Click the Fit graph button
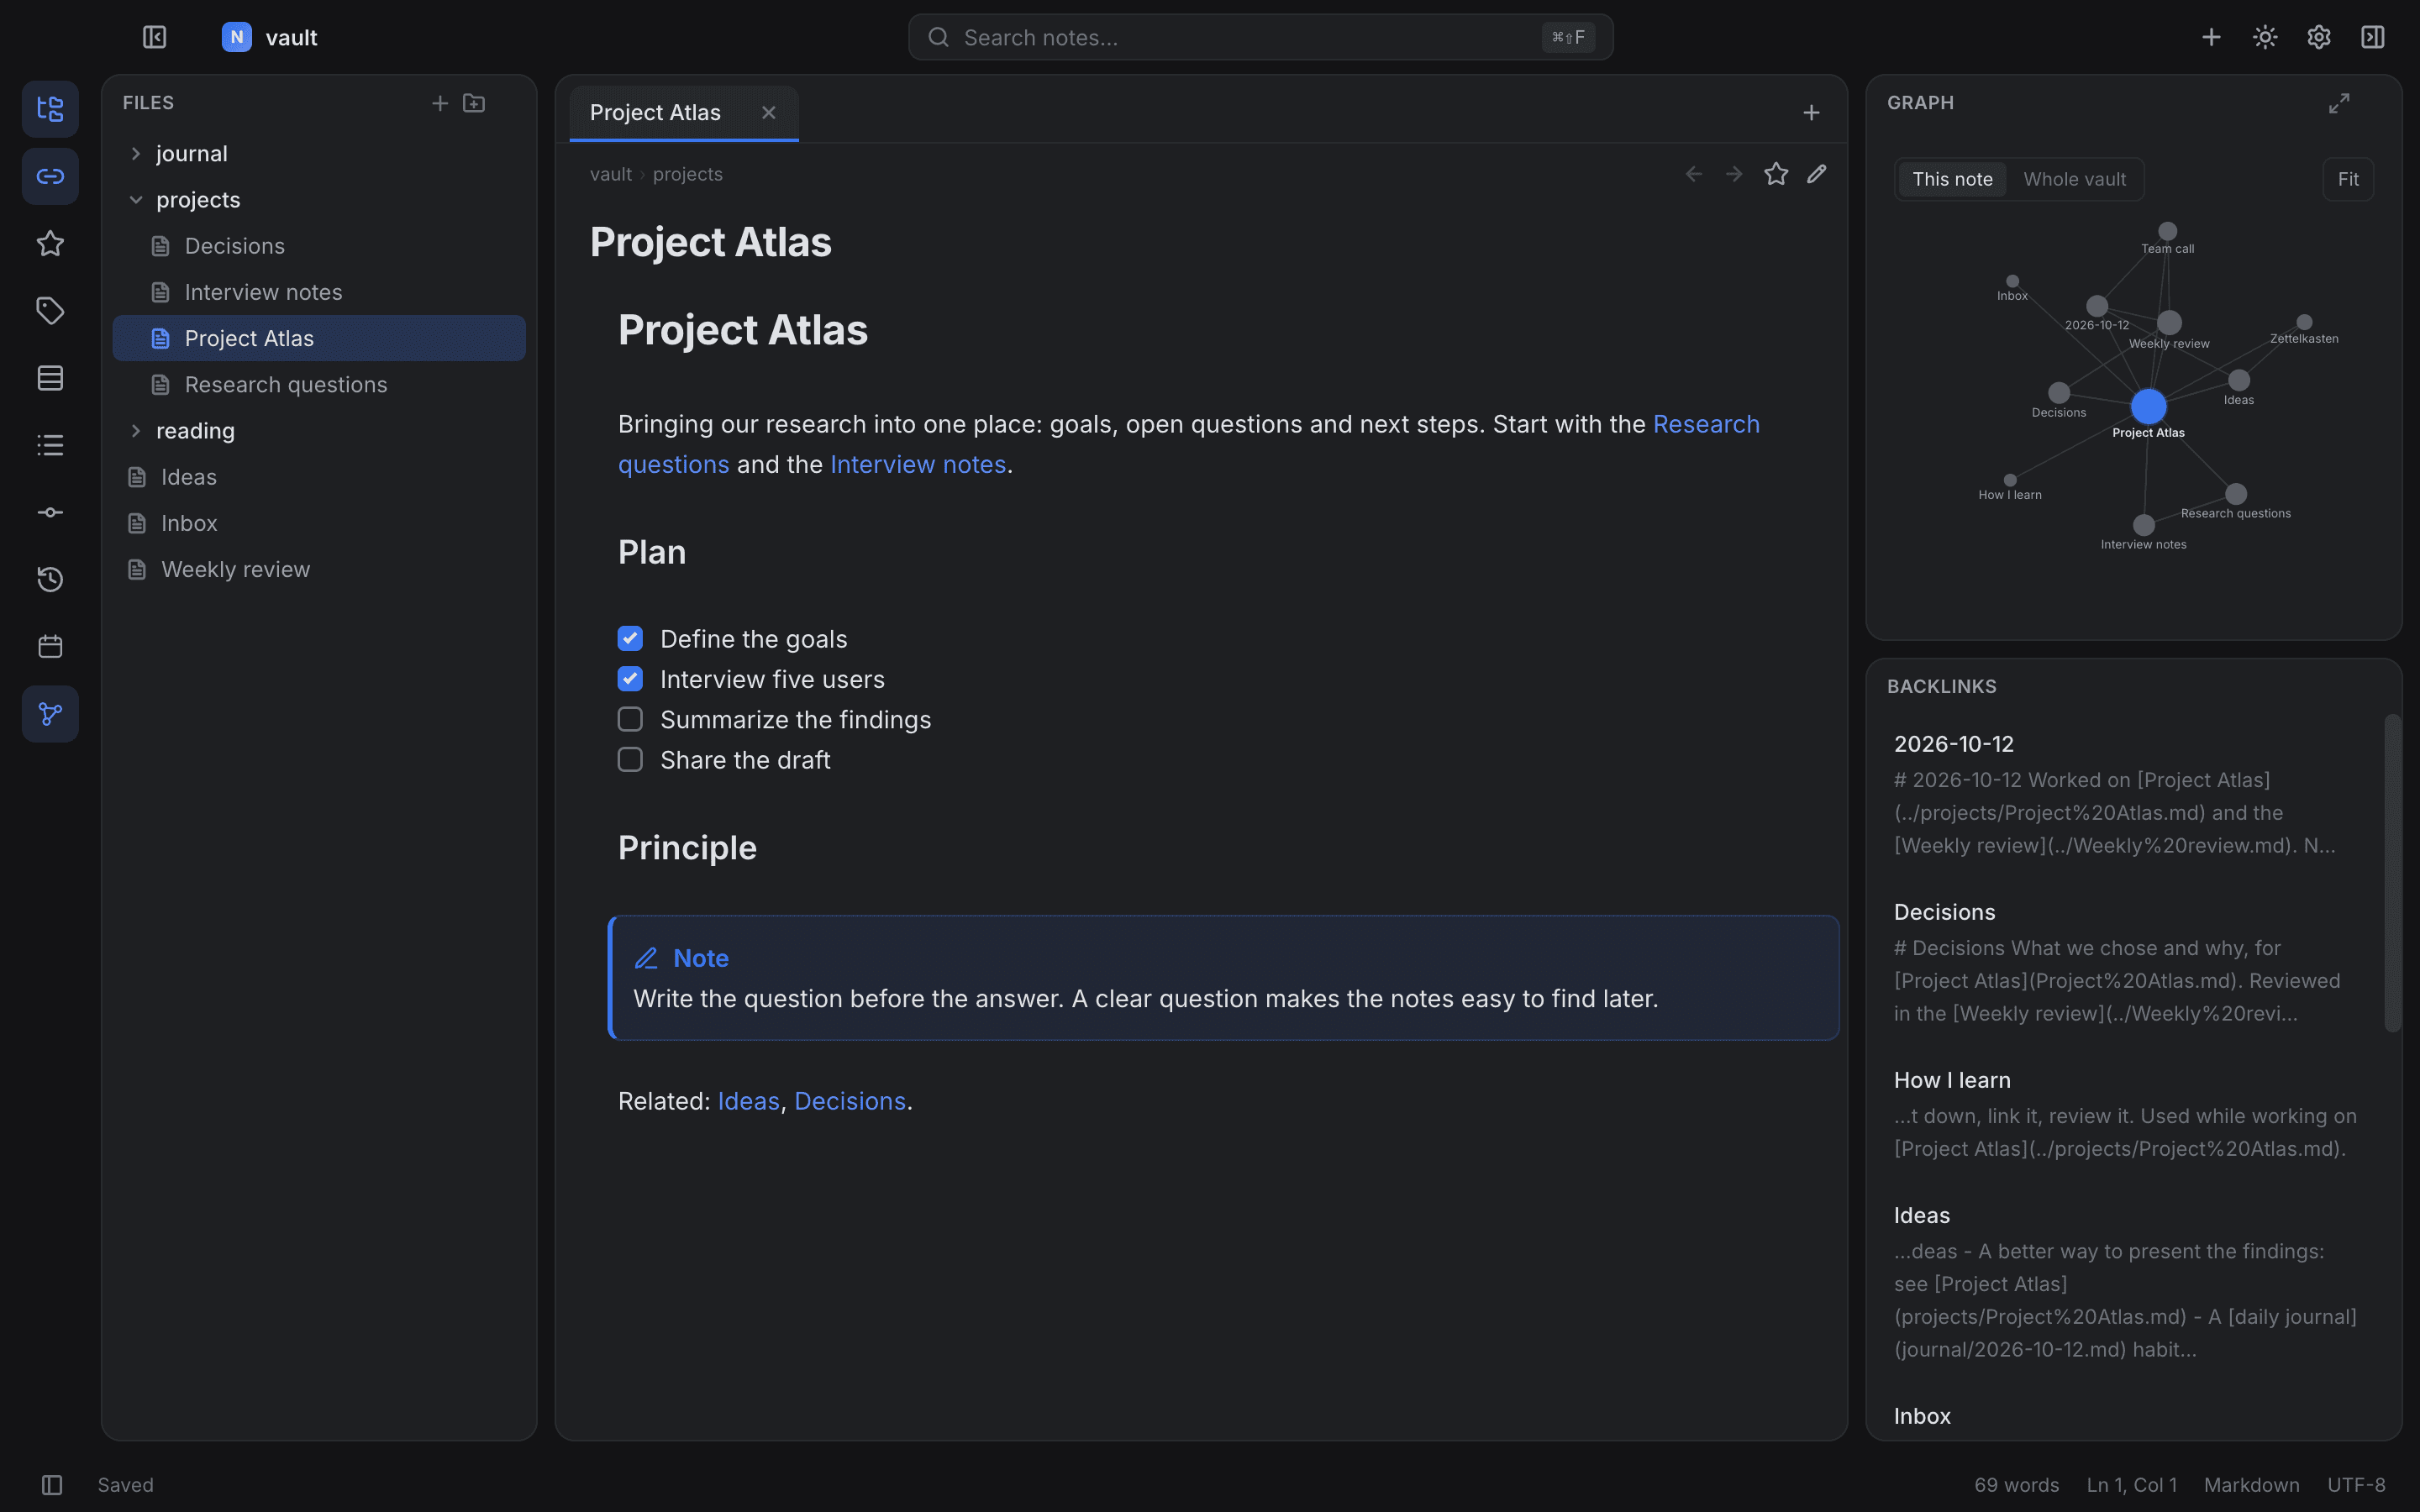2420x1512 pixels. pyautogui.click(x=2348, y=179)
